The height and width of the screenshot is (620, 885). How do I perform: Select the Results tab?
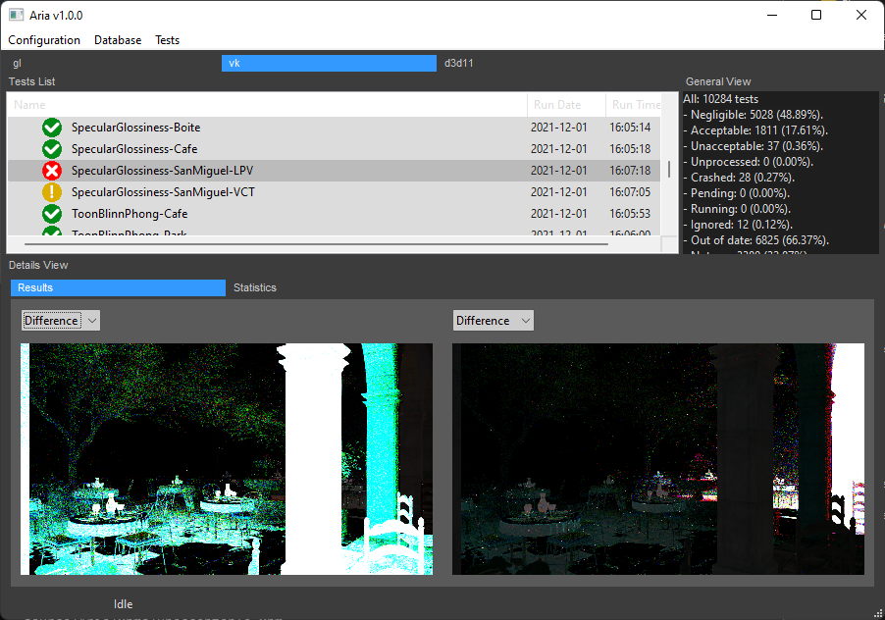click(118, 287)
